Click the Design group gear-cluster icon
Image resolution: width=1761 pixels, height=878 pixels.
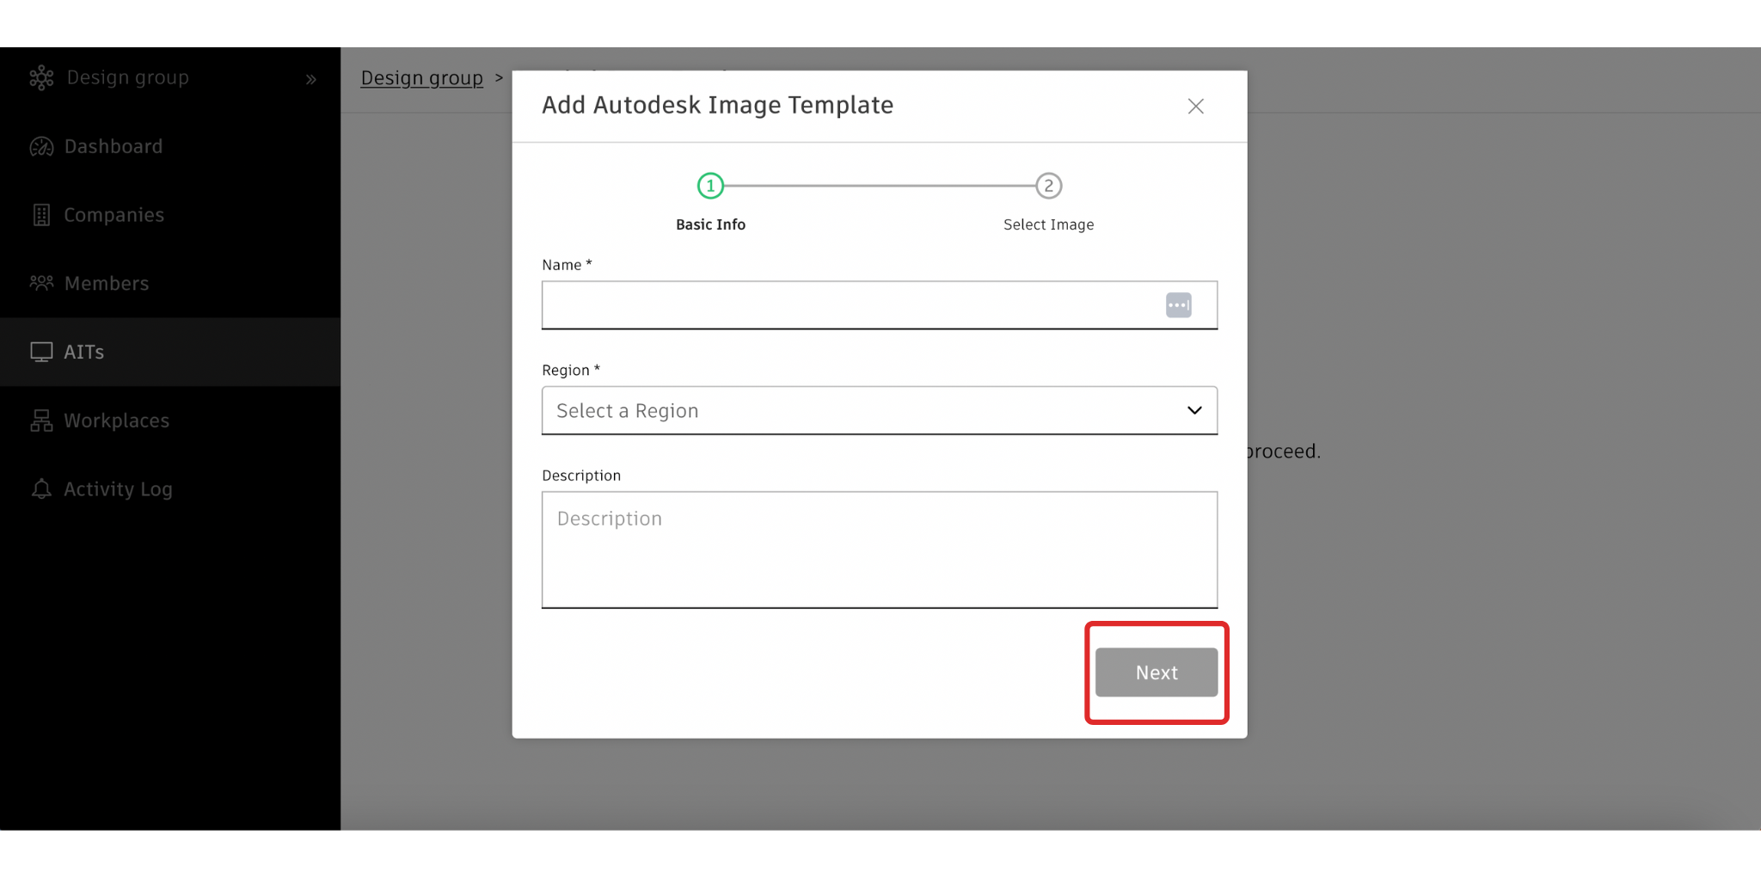pos(41,78)
